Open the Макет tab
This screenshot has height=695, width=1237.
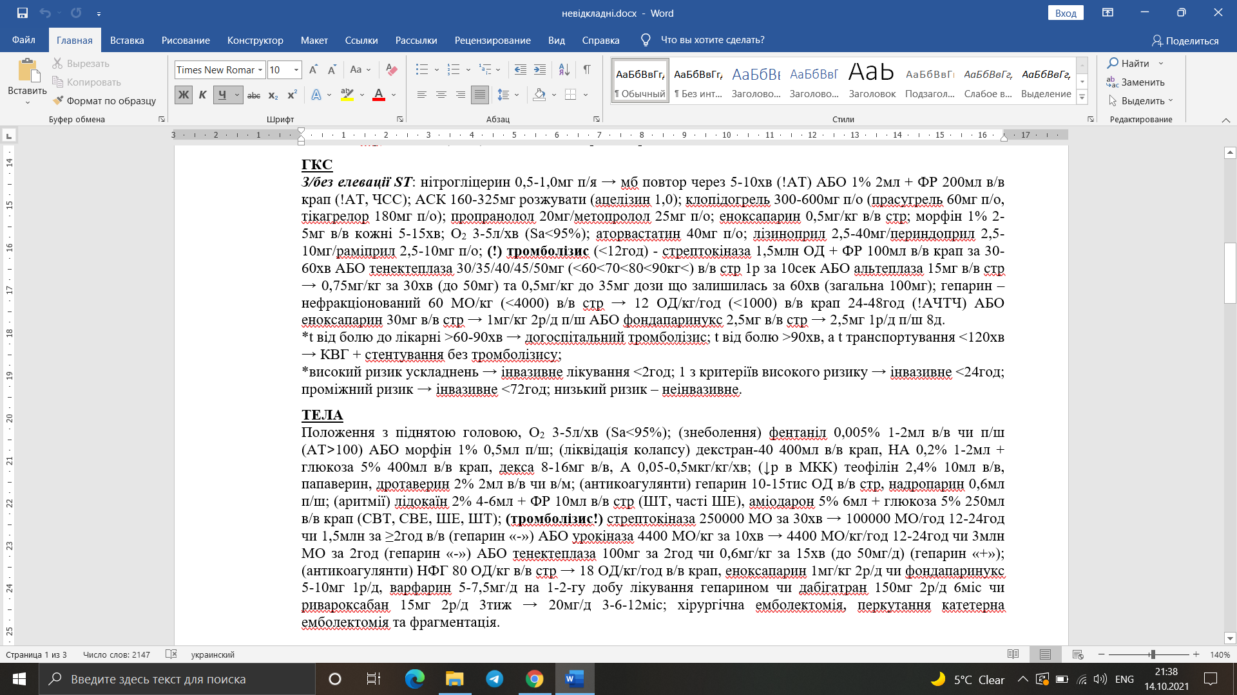tap(314, 40)
